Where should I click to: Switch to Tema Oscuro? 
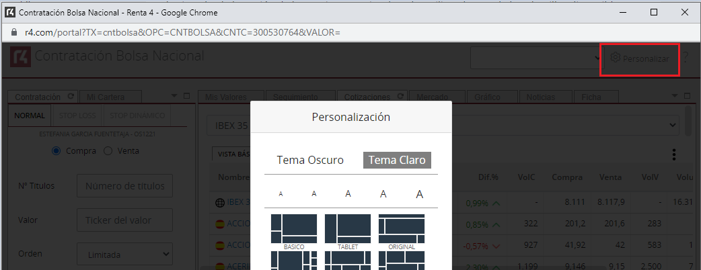tap(310, 161)
